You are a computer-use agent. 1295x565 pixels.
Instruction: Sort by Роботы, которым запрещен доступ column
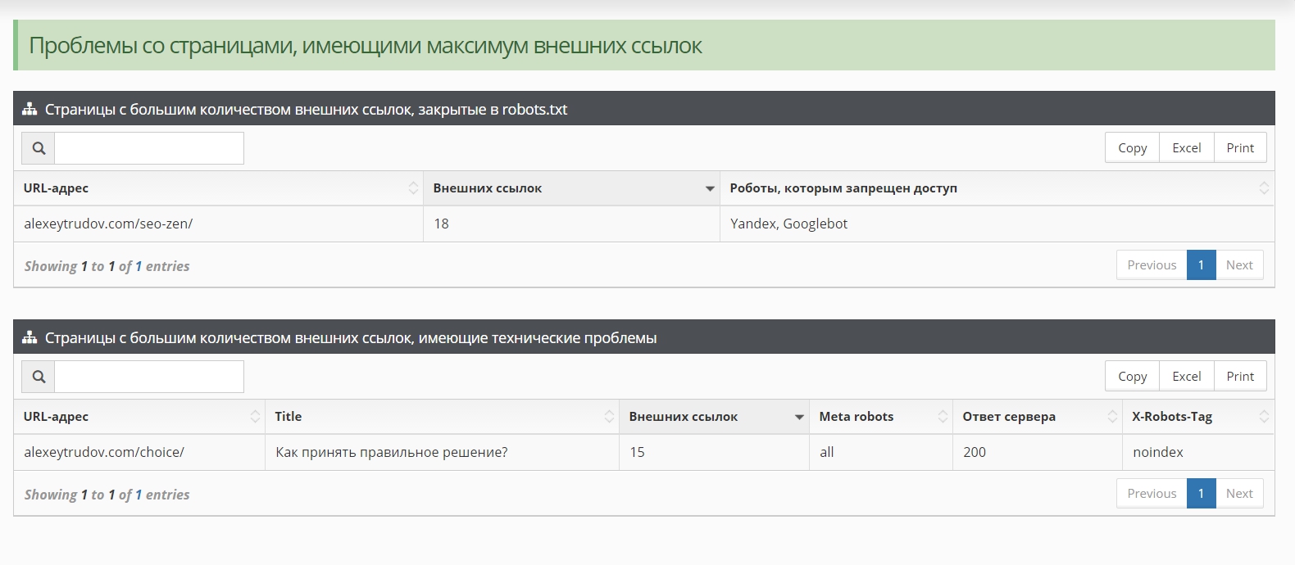coord(996,188)
